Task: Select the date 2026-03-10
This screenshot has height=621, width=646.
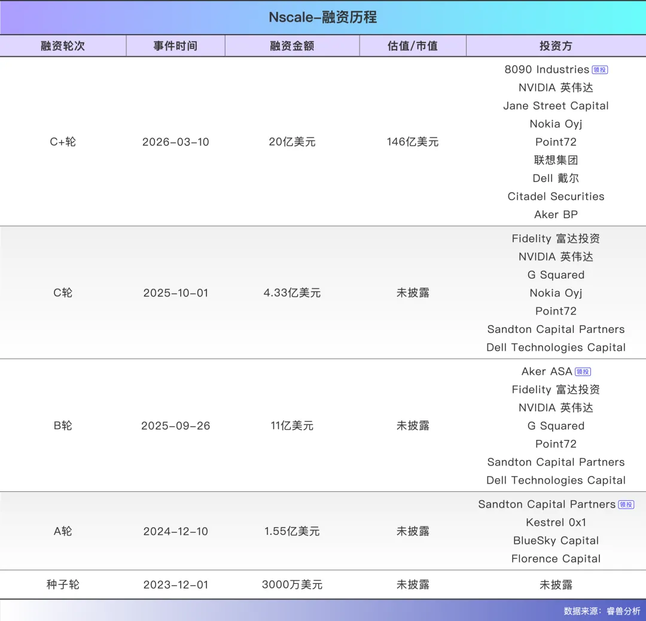Action: point(175,142)
